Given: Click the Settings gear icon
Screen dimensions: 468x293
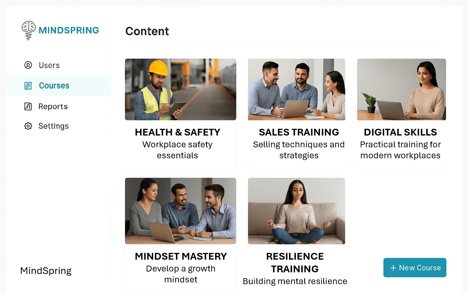Looking at the screenshot, I should [28, 126].
